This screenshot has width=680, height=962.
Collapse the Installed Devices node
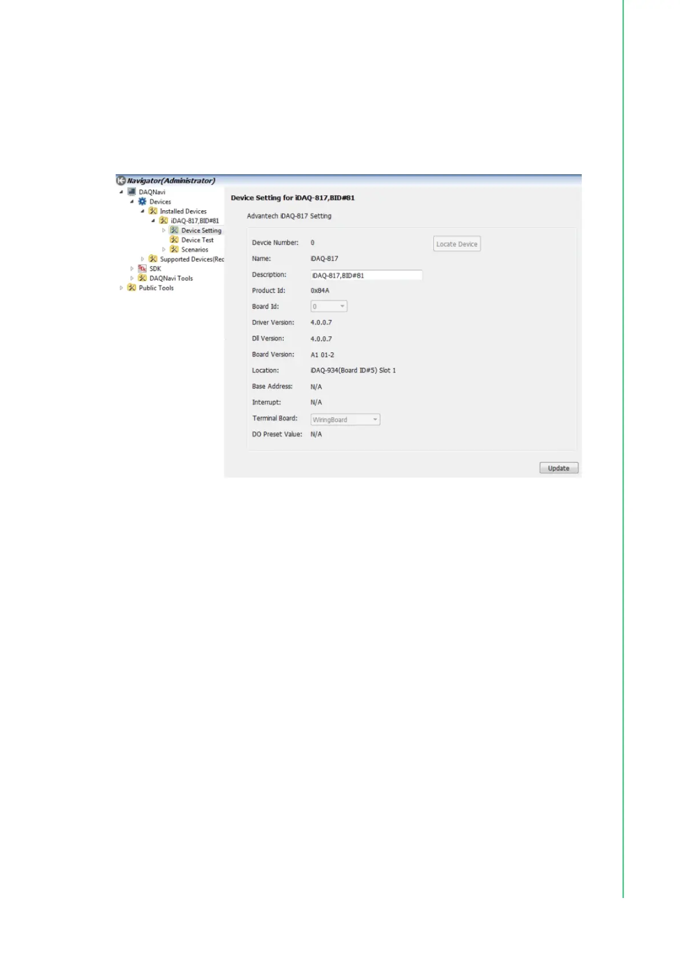(x=143, y=211)
